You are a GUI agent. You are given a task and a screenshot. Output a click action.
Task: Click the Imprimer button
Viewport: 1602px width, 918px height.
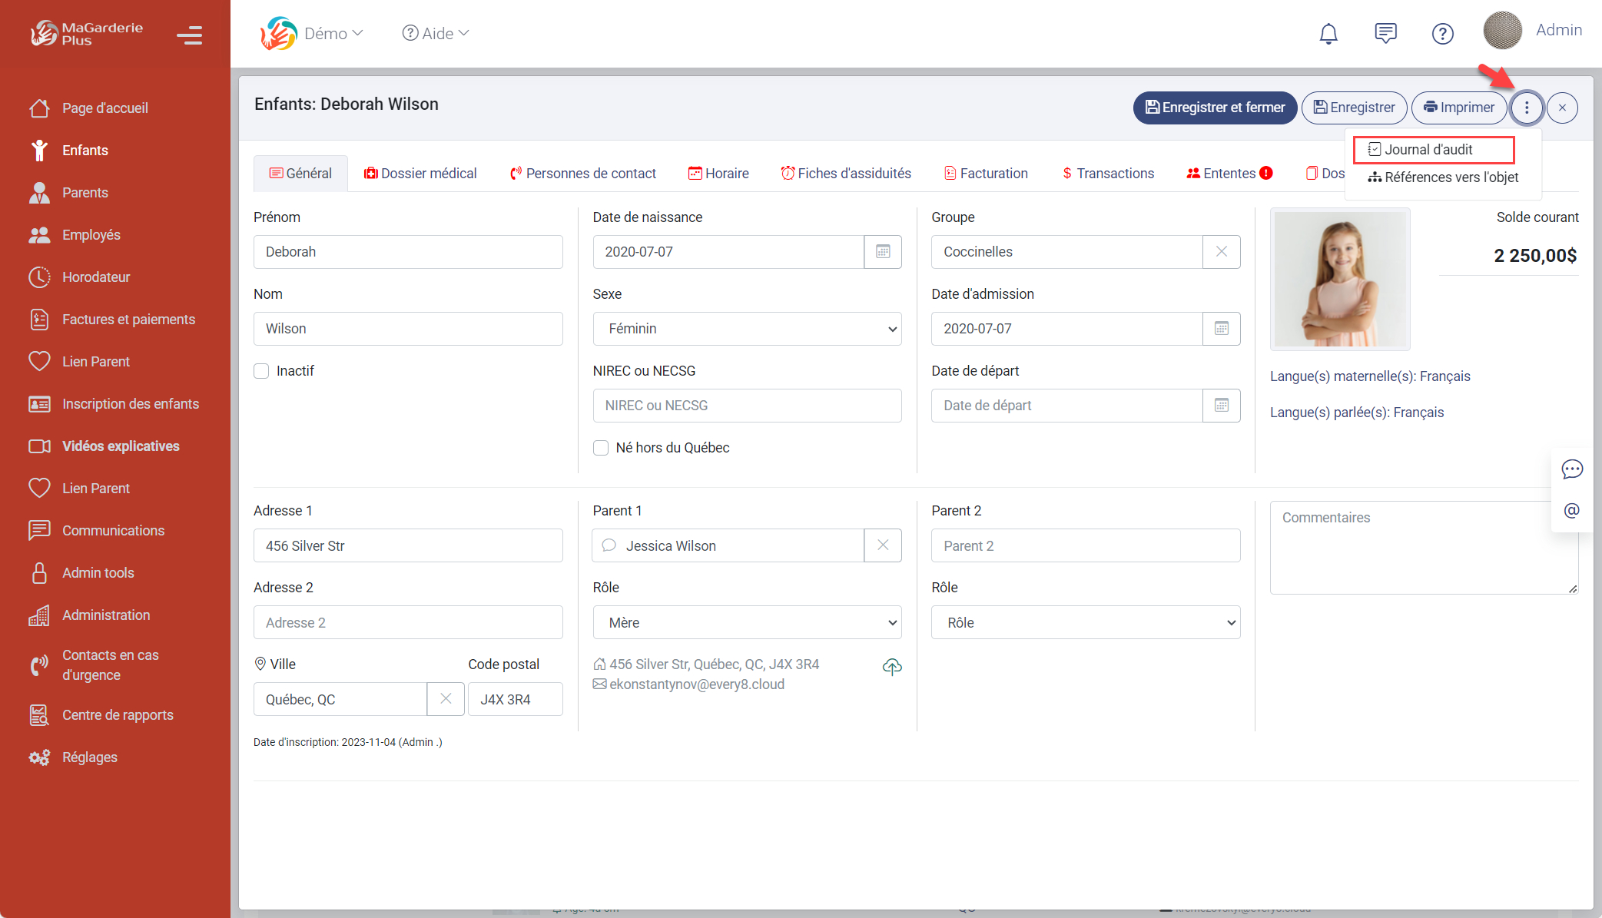[x=1458, y=108]
